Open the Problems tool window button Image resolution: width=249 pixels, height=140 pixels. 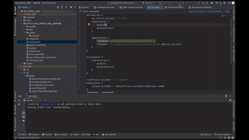coord(34,135)
